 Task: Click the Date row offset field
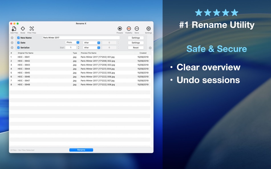(109, 43)
